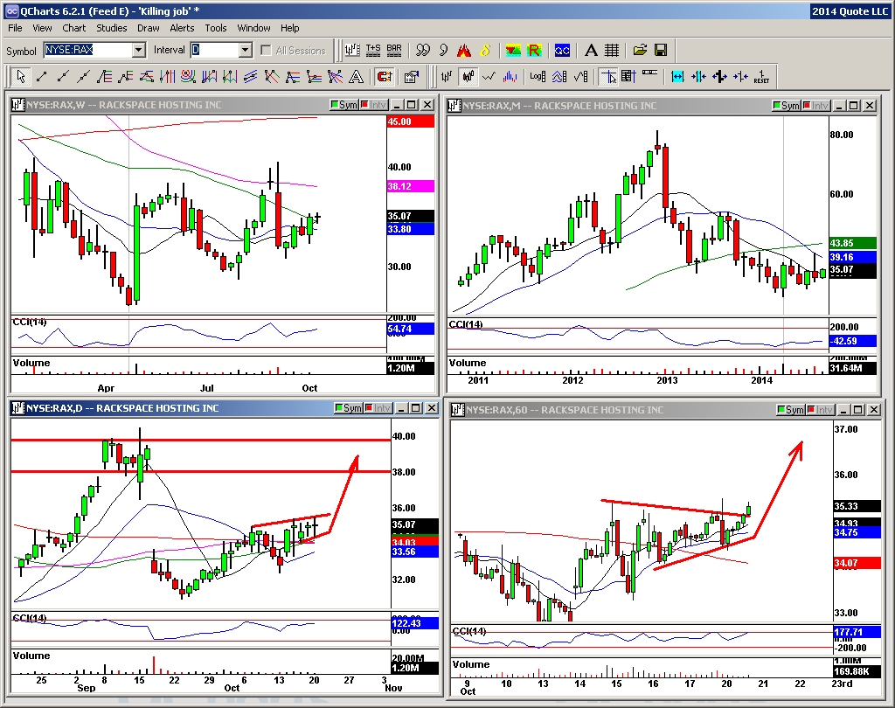Toggle Intv link on daily RAX chart

(x=378, y=408)
